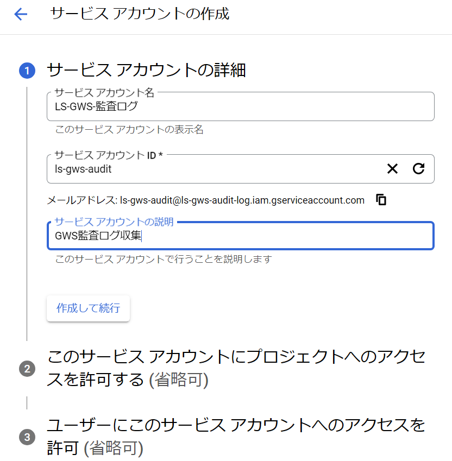Click into the サービス アカウントの説明 field
Image resolution: width=452 pixels, height=461 pixels.
click(x=241, y=236)
